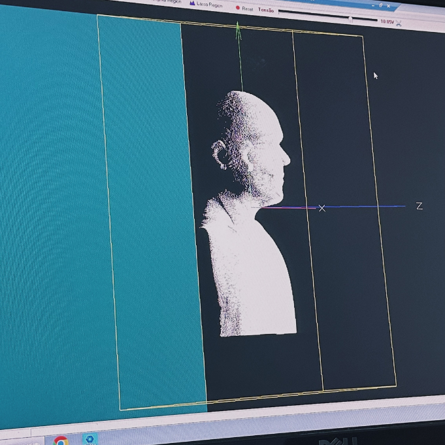Click the point cloud torso
This screenshot has width=445, height=445.
252,274
